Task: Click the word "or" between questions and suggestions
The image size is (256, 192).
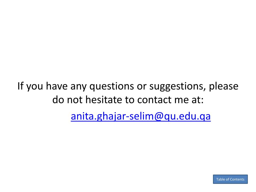Action: click(x=141, y=86)
